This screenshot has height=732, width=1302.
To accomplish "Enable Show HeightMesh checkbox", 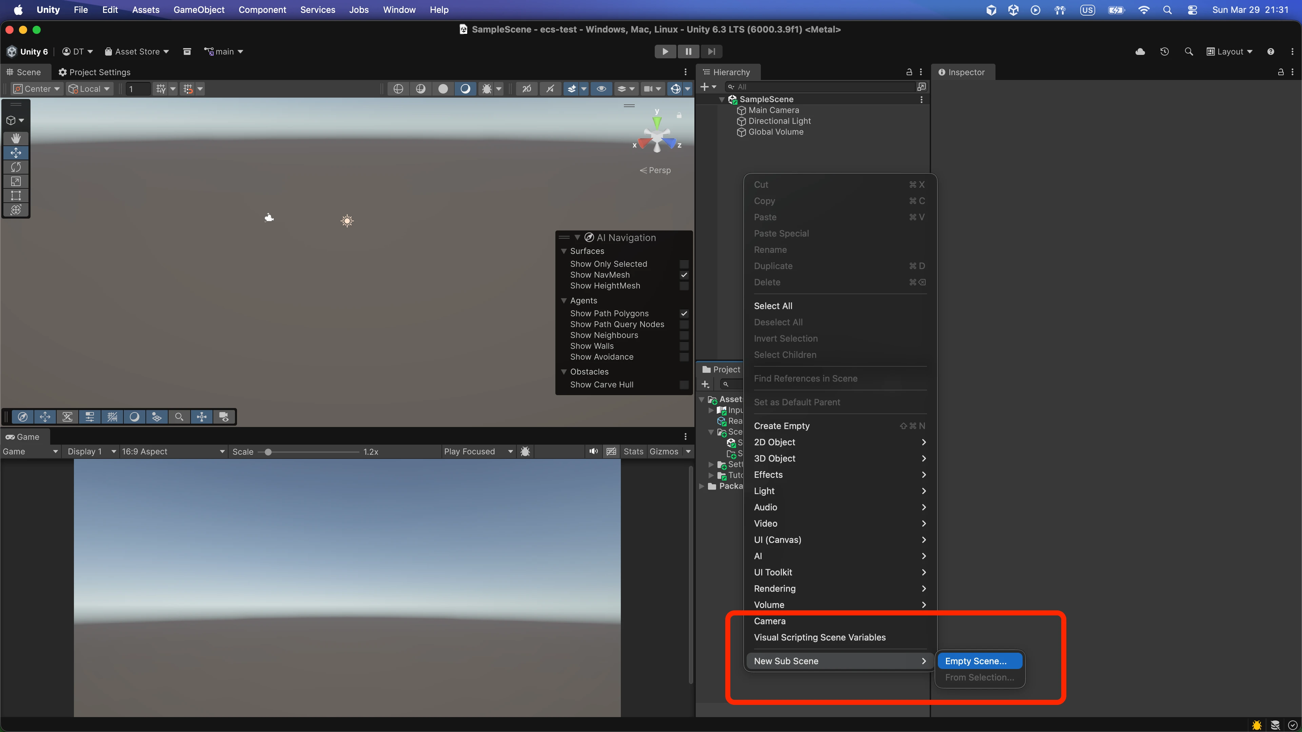I will 684,285.
